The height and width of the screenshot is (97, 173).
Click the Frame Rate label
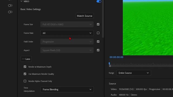coord(28,33)
